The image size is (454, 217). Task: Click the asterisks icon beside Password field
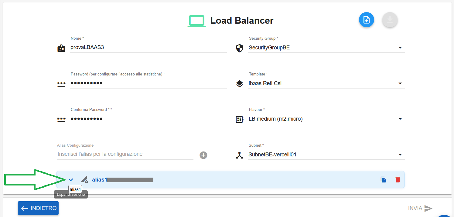tap(61, 84)
